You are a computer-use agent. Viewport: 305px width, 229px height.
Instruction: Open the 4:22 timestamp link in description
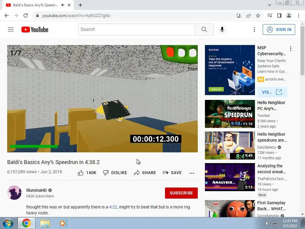(113, 207)
